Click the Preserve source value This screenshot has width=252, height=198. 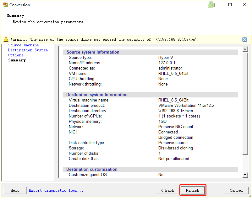tap(173, 143)
